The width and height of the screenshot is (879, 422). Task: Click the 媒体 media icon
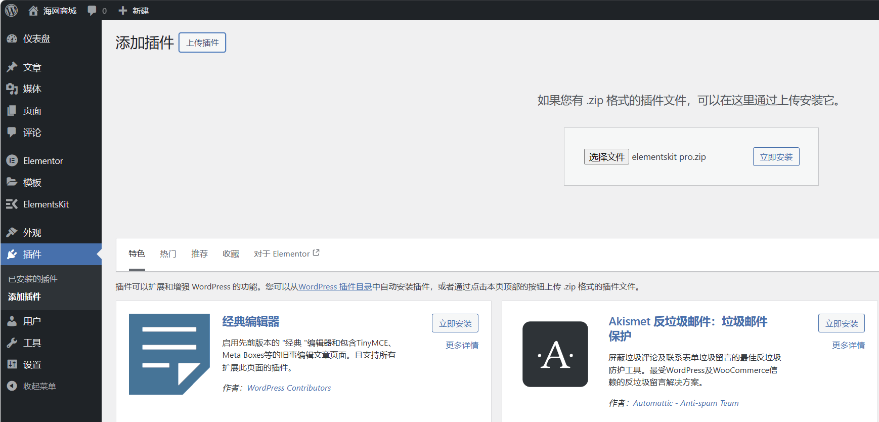(12, 89)
